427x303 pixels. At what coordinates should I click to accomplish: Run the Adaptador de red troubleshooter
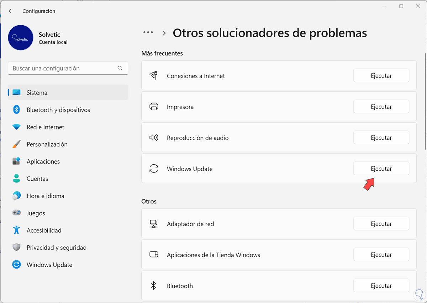pos(381,224)
